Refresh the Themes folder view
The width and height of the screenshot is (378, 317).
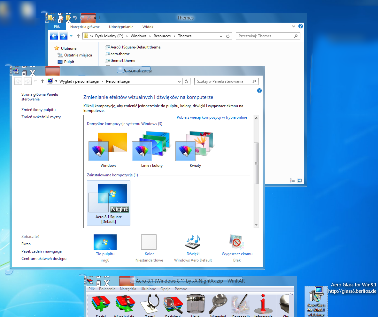[x=228, y=36]
